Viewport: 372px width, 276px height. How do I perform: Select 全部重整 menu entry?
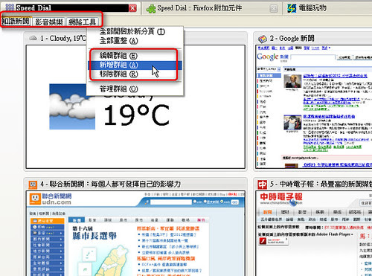coord(119,41)
